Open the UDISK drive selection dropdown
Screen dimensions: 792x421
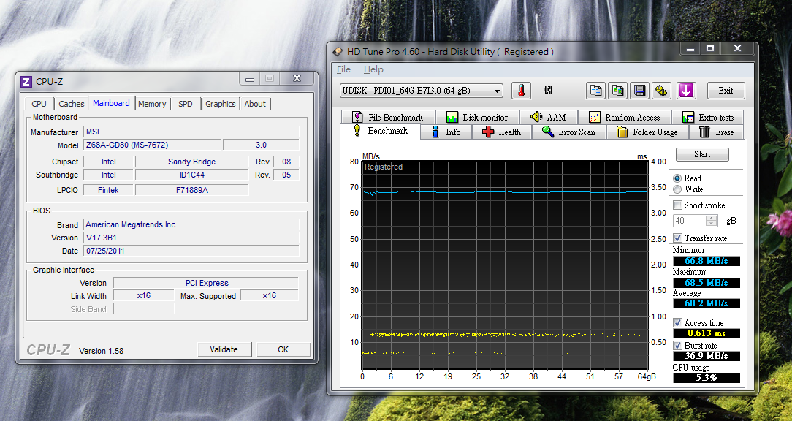click(422, 91)
